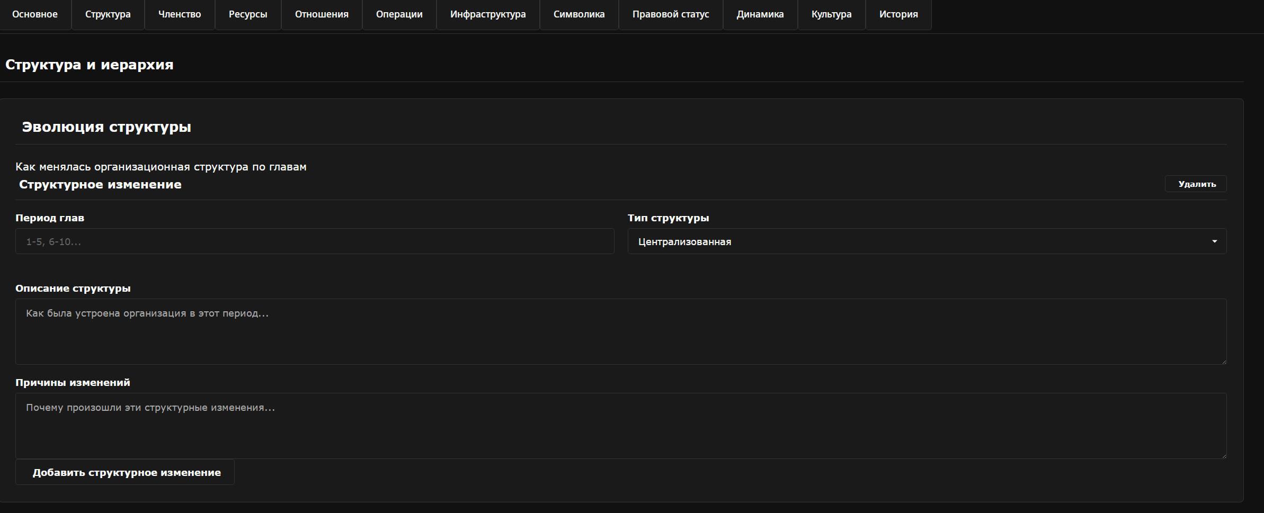
Task: Click the Удалить button
Action: coord(1197,184)
